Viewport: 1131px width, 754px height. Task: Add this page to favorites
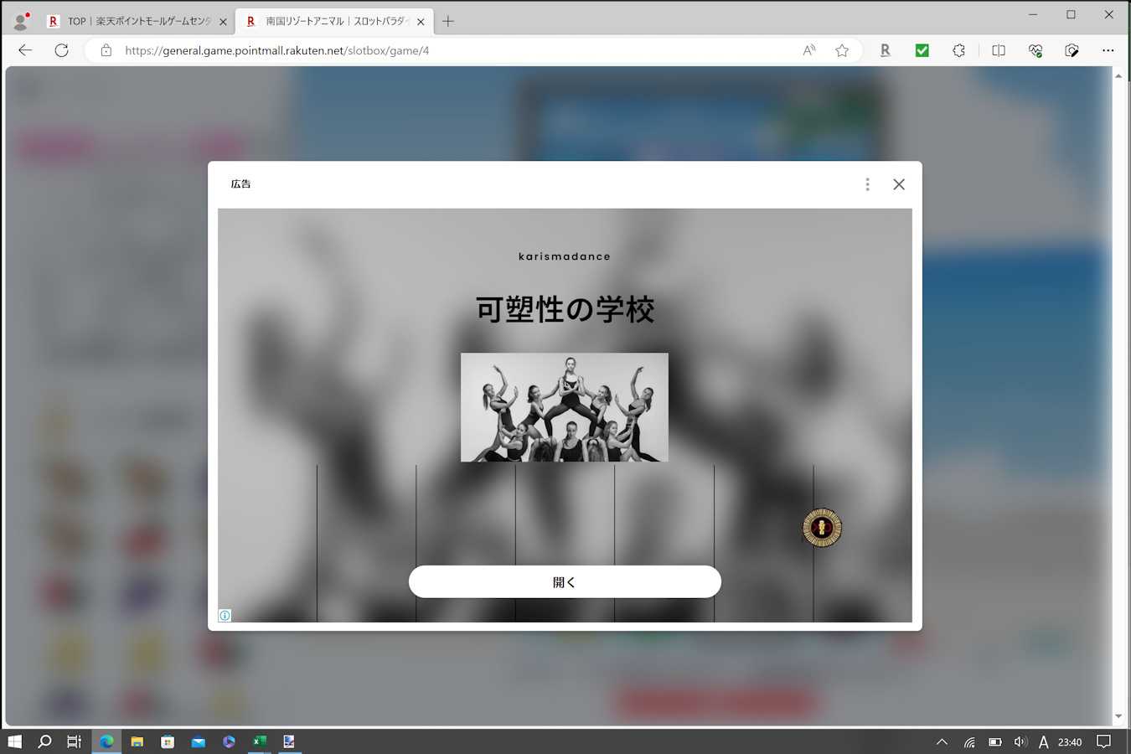click(842, 50)
